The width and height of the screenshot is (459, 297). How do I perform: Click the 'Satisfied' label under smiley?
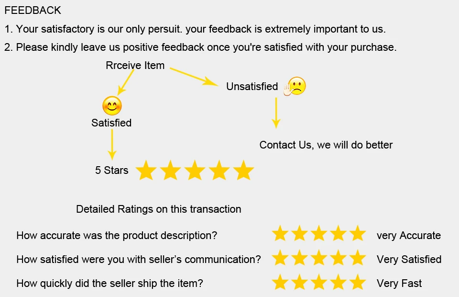pyautogui.click(x=111, y=123)
